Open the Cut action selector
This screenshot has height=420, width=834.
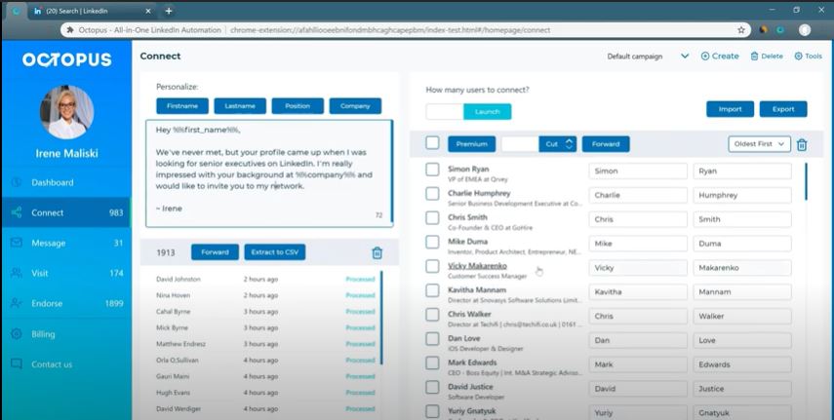click(557, 144)
